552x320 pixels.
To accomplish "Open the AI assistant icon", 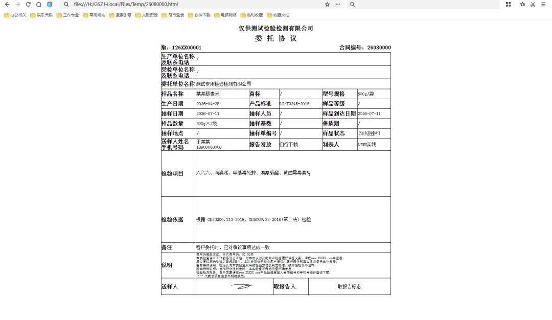I will point(50,4).
